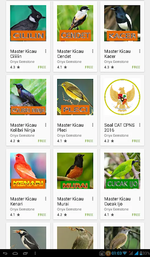Tap the Android home navigation icon
150x257 pixels.
[x=15, y=253]
